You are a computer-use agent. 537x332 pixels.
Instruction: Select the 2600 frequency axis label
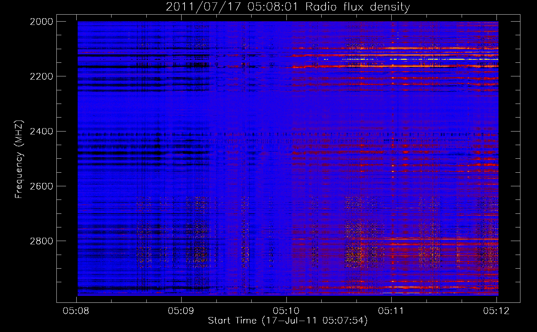point(41,186)
